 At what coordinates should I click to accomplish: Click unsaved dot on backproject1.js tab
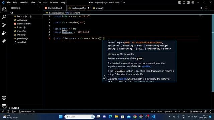pos(88,8)
